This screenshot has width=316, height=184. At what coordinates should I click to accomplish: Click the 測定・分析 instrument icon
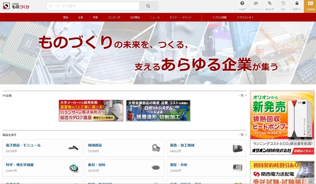(238, 167)
